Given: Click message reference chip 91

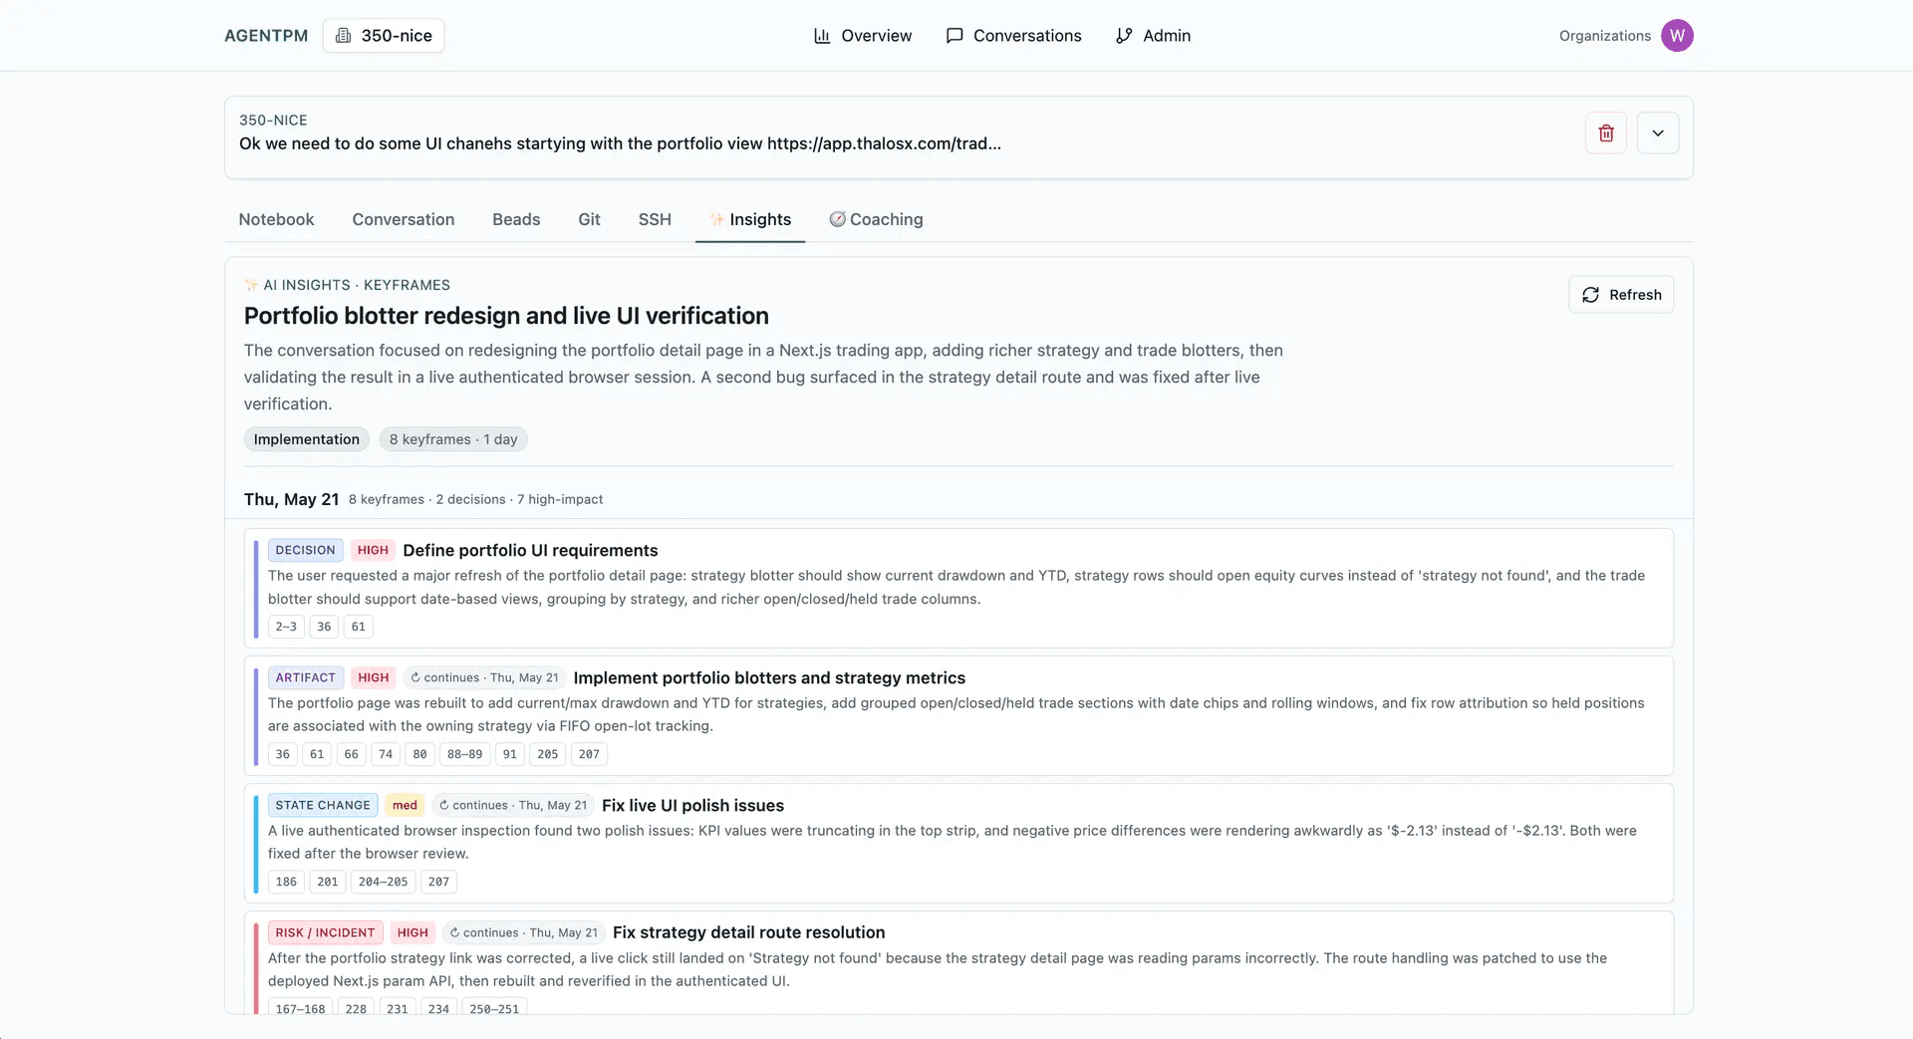Looking at the screenshot, I should coord(509,754).
